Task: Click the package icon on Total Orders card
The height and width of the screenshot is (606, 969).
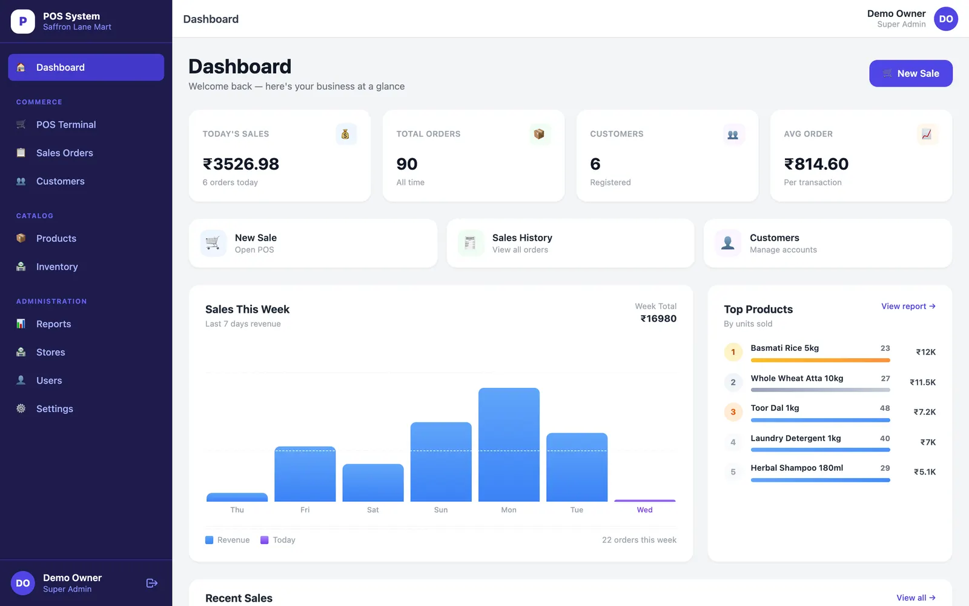Action: (539, 134)
